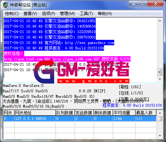This screenshot has width=166, height=142.
Task: Click the official website URL log line
Action: click(59, 43)
